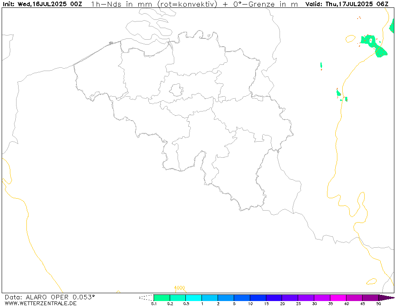This screenshot has height=306, width=396.
Task: Click the '1h-Nds in mm (rot=konvektiv)' title
Action: [x=154, y=4]
